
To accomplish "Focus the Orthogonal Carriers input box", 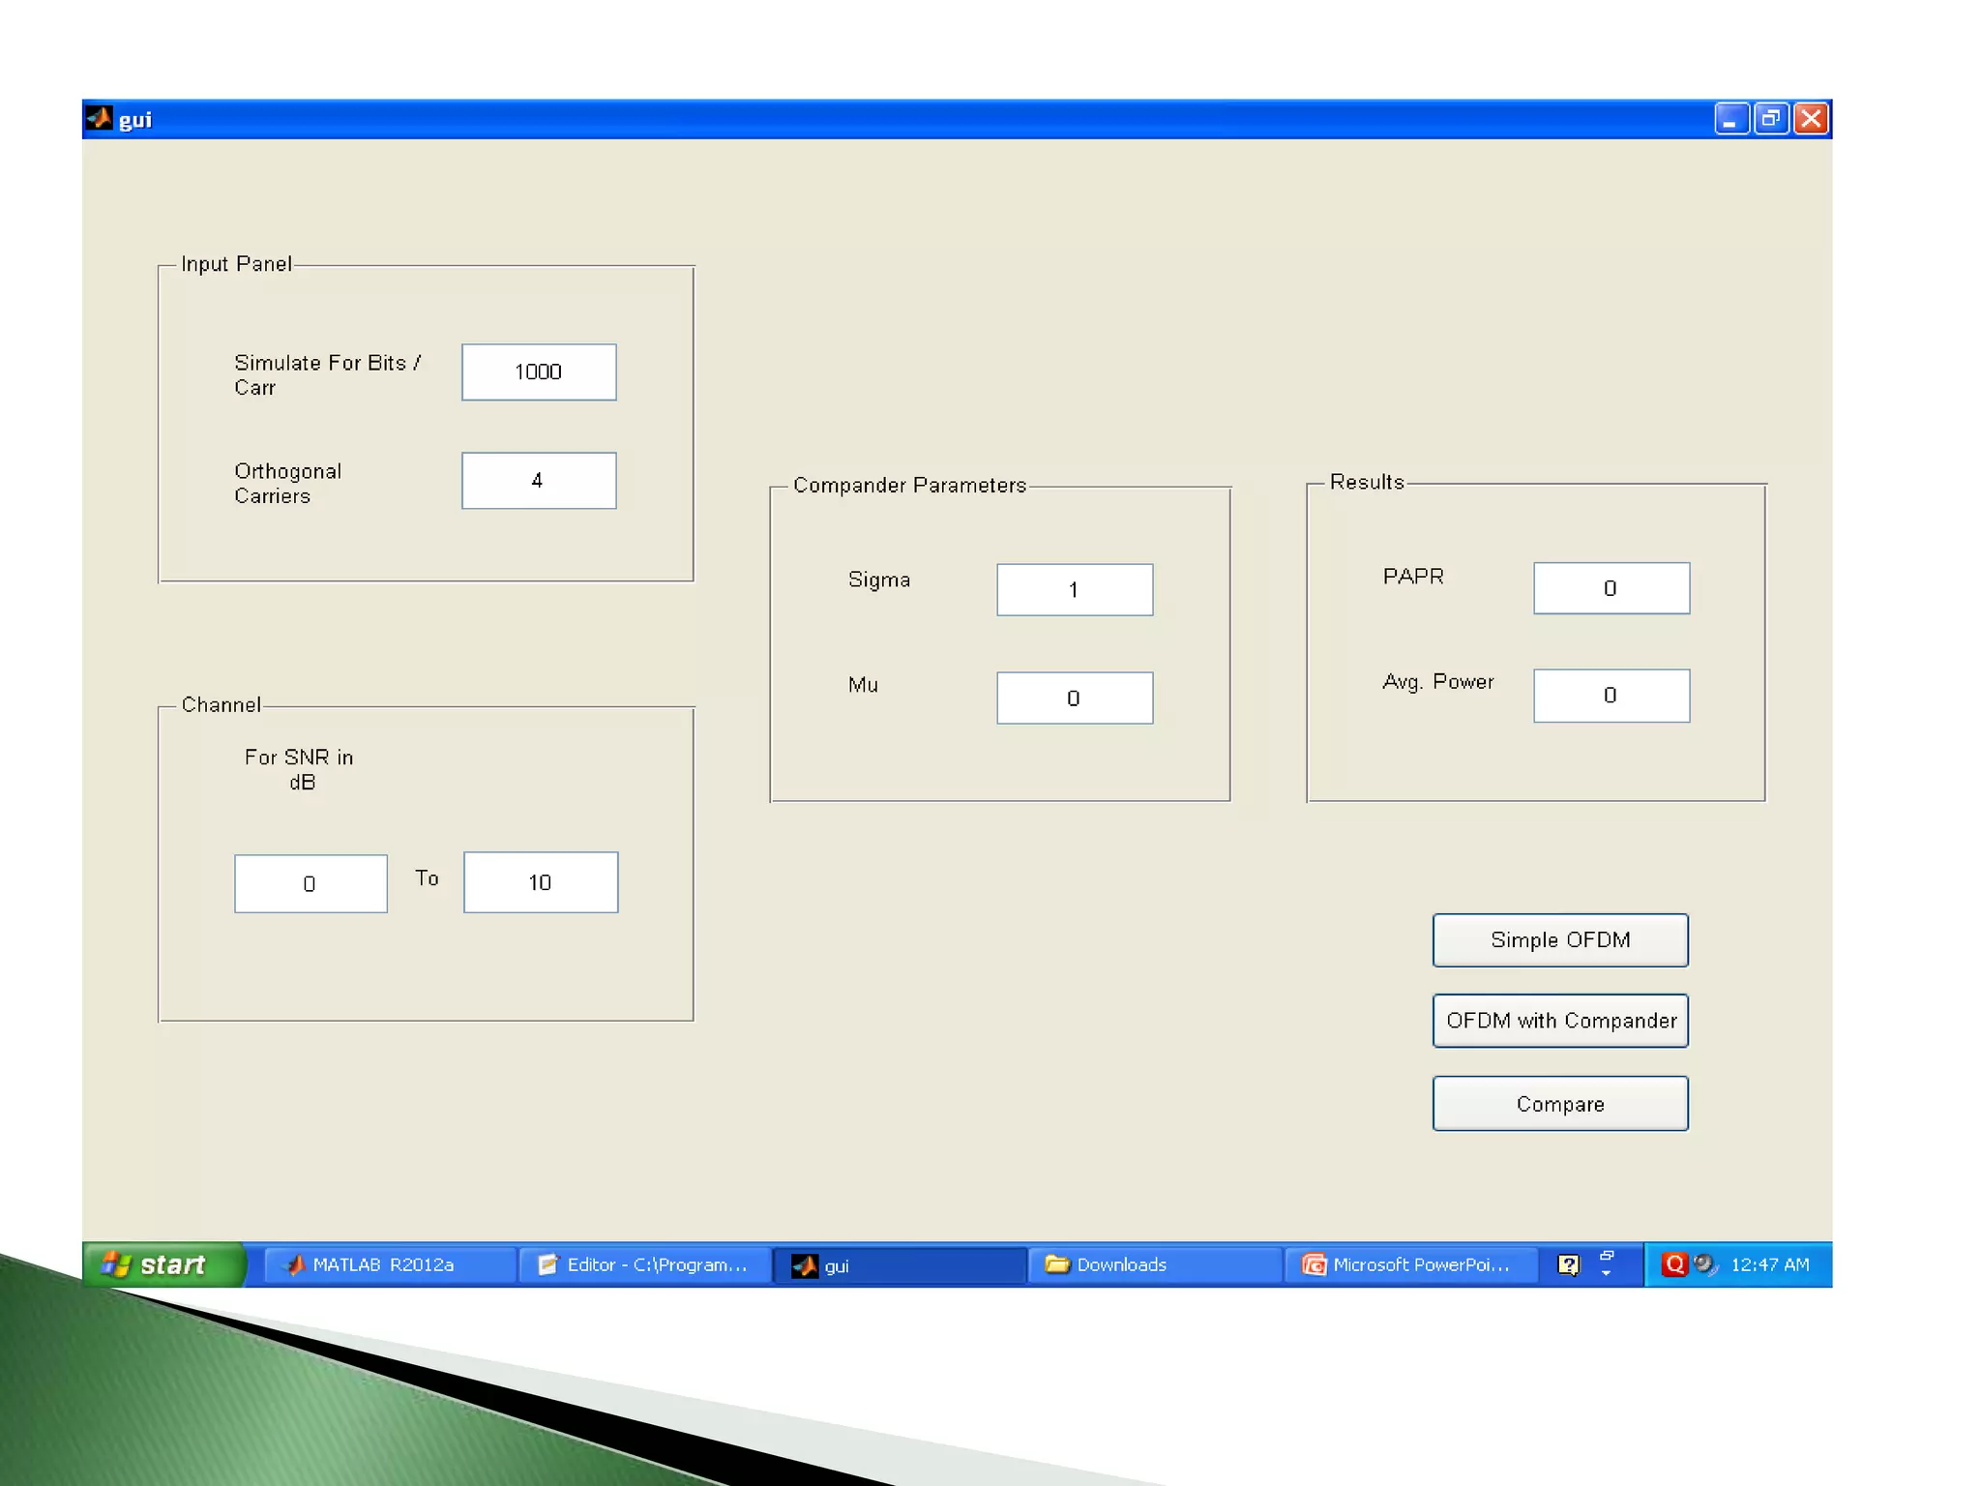I will coord(539,481).
